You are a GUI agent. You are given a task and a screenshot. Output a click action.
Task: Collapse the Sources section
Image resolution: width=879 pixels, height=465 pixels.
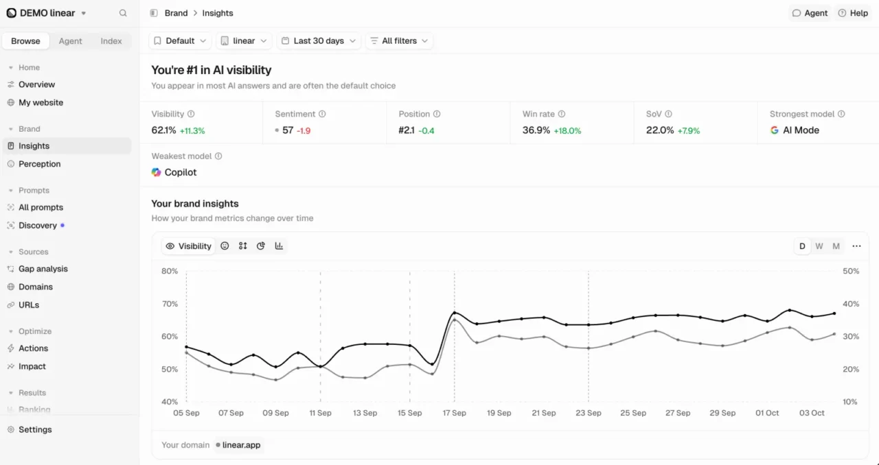[x=28, y=252]
